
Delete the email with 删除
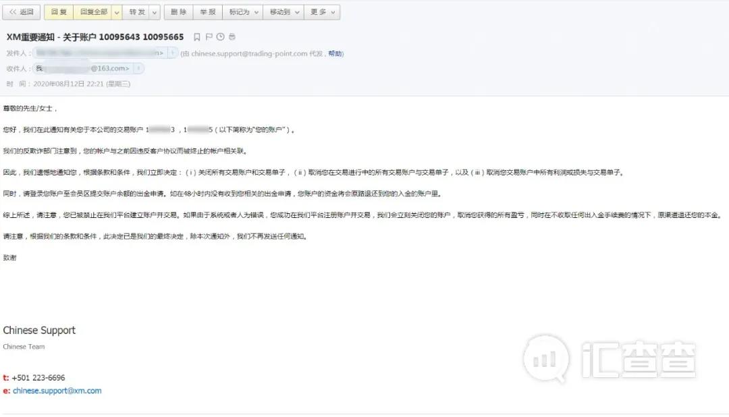[178, 12]
